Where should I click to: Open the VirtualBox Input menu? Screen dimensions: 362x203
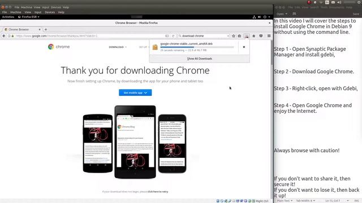(38, 12)
